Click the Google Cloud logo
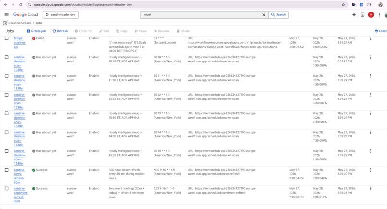This screenshot has width=387, height=209. (25, 15)
